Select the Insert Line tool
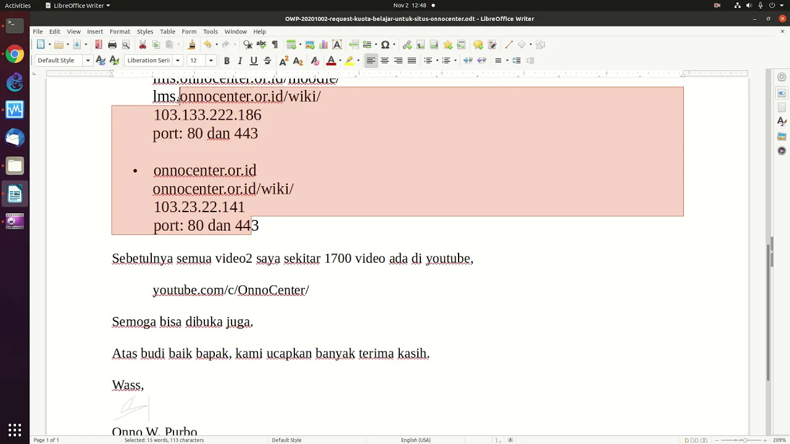790x444 pixels. coord(509,44)
